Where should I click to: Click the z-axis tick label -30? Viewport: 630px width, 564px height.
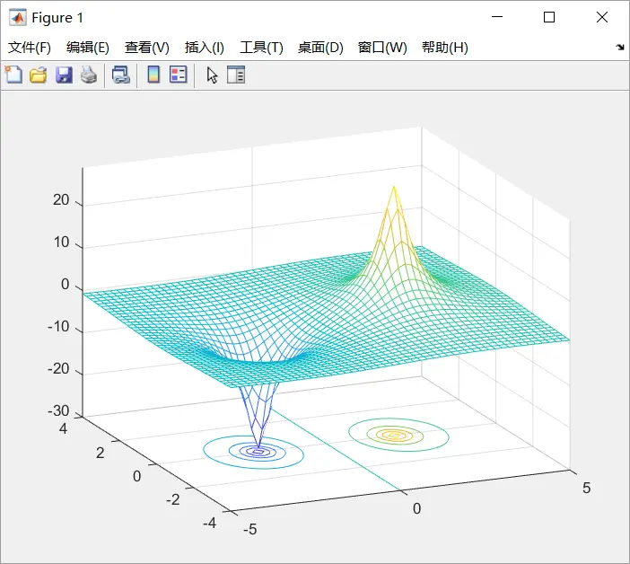point(58,410)
